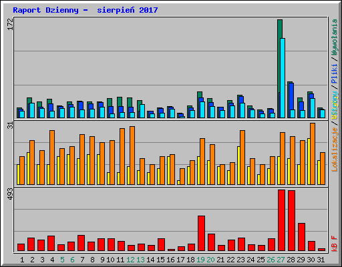Click the yellow bar for day 23

coord(238,166)
